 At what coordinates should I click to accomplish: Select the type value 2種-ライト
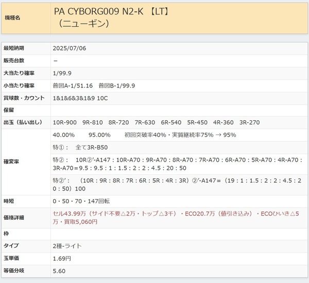[x=67, y=246]
